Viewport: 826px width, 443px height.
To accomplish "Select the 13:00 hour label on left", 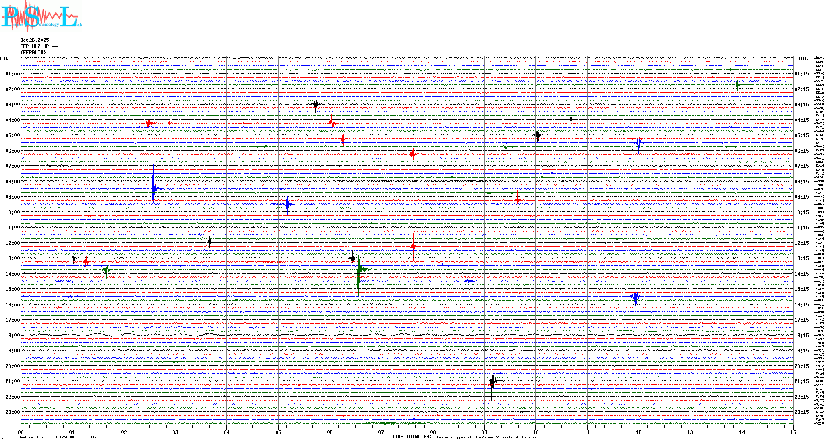I will click(12, 258).
